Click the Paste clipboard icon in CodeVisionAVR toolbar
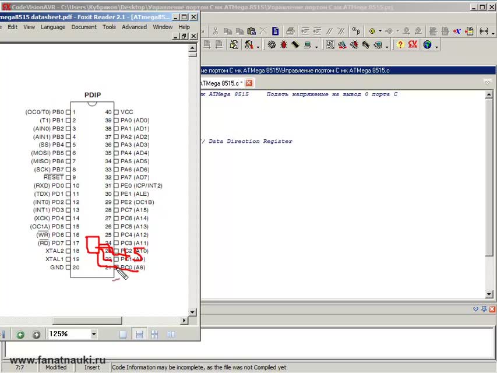The image size is (497, 373). pos(251,31)
